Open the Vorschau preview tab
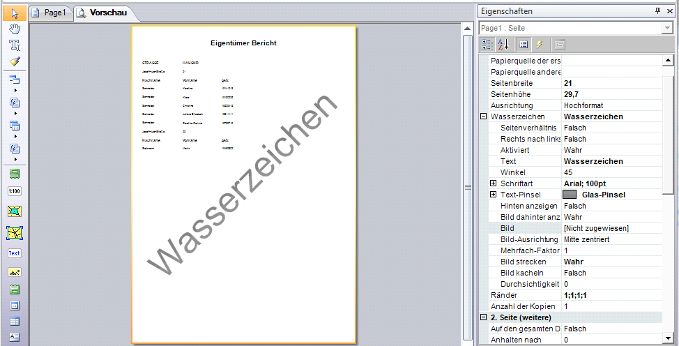The width and height of the screenshot is (679, 346). pyautogui.click(x=102, y=13)
